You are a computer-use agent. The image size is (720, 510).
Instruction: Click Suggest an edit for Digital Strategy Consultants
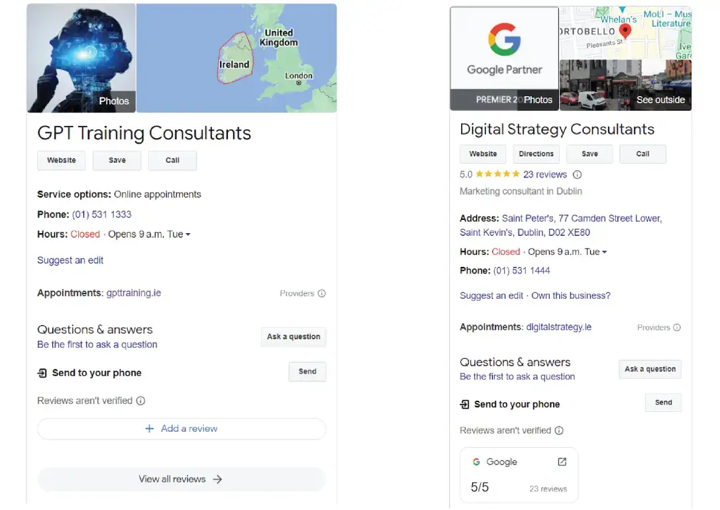tap(491, 295)
